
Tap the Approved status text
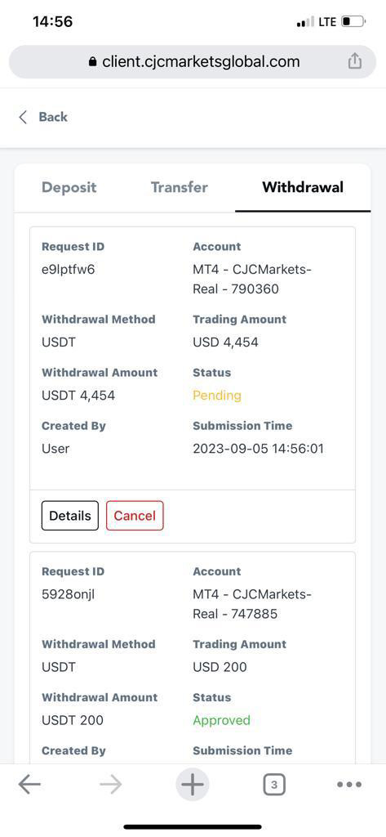(221, 720)
